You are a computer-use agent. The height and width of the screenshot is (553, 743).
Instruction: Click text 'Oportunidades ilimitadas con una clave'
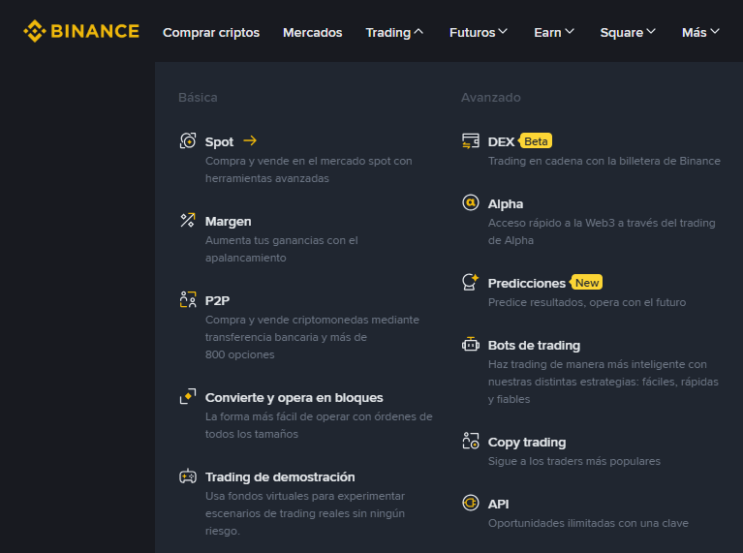click(588, 523)
